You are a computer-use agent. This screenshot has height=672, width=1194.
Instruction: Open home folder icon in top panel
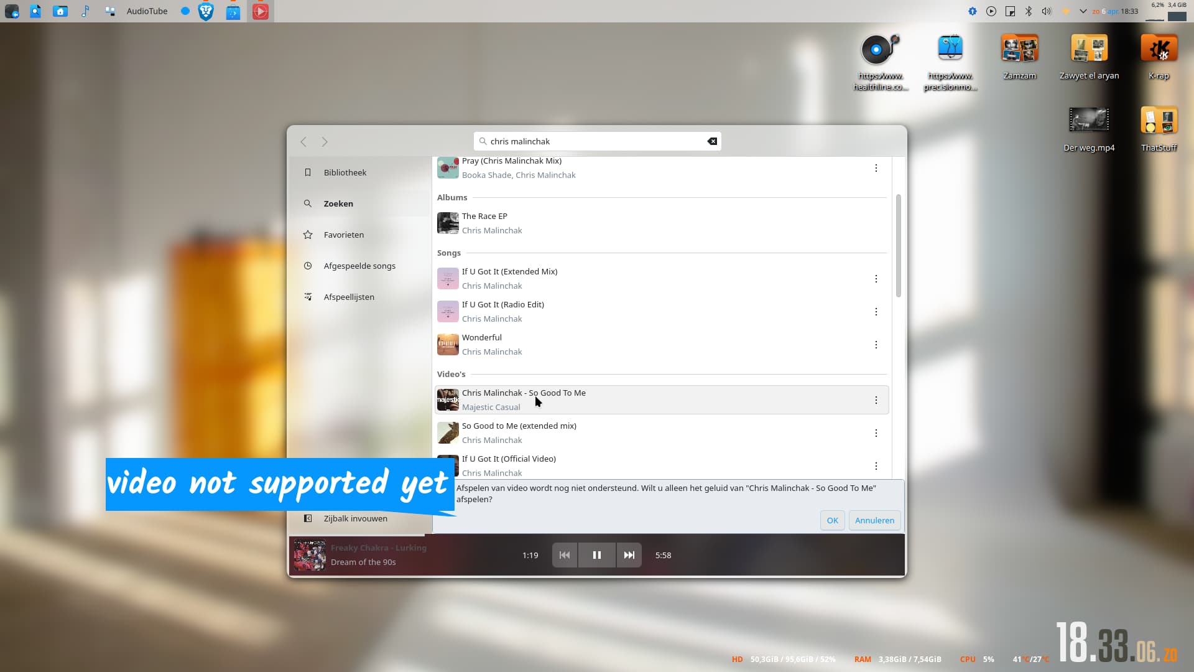tap(60, 11)
